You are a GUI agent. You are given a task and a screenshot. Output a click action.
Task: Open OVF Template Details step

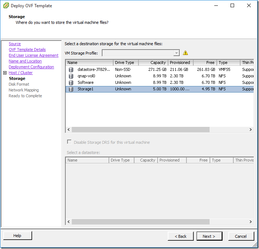pos(27,50)
